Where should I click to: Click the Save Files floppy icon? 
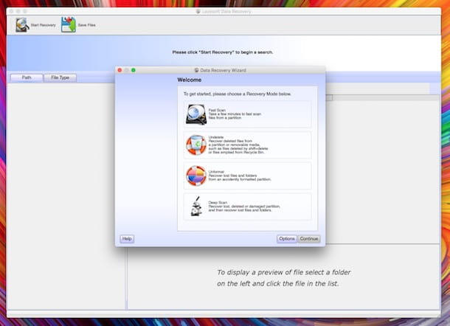click(x=69, y=24)
